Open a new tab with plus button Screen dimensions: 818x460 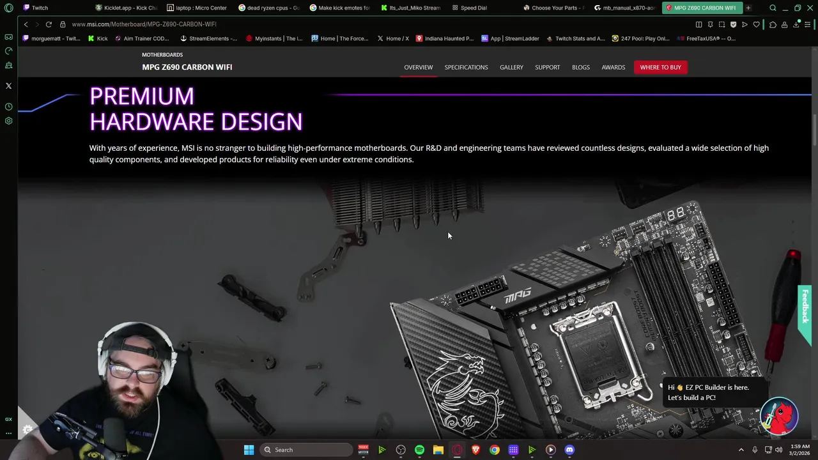click(748, 8)
